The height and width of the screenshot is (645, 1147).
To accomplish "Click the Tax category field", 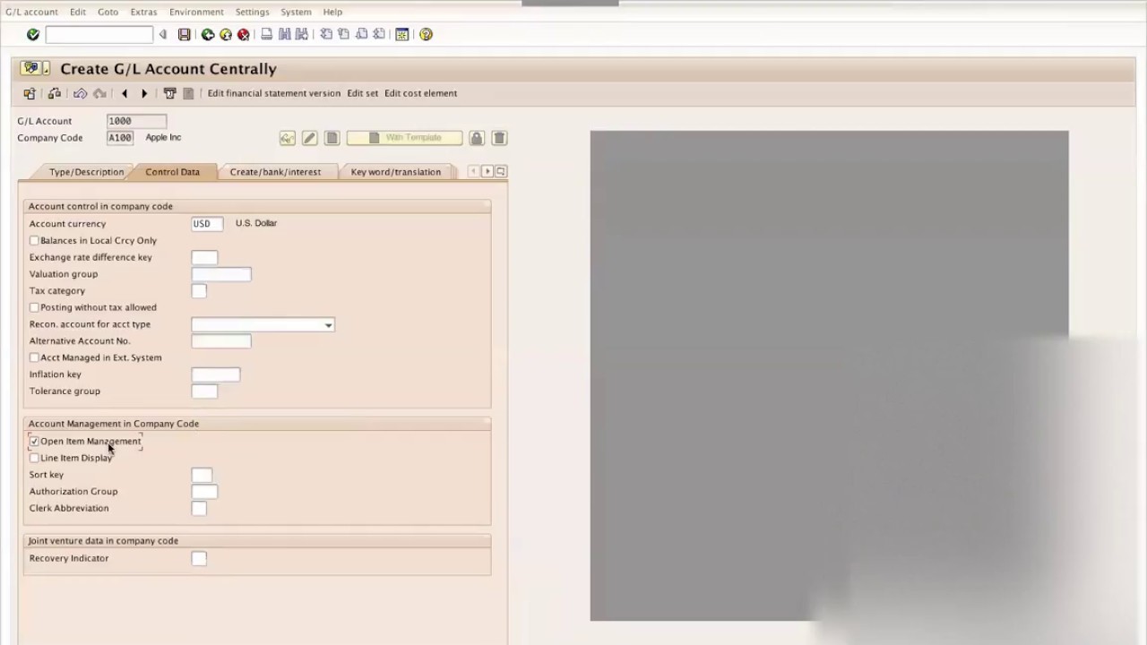I will click(199, 291).
